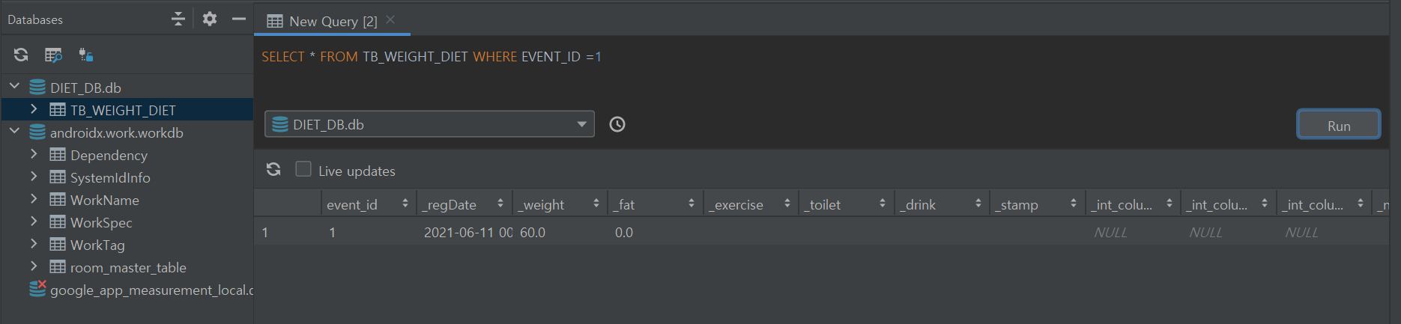
Task: Enable the Live updates checkbox
Action: (x=303, y=169)
